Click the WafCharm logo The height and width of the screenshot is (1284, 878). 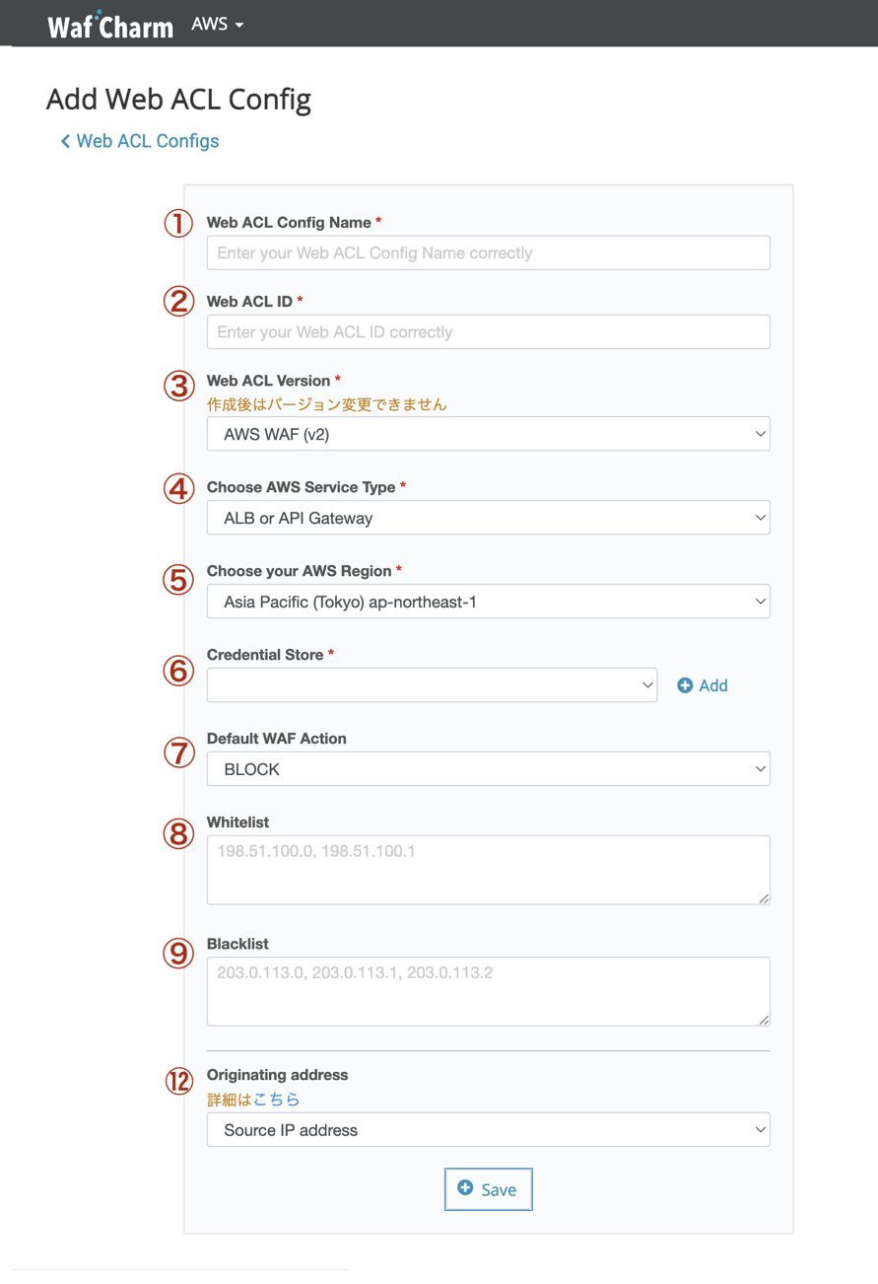tap(109, 25)
